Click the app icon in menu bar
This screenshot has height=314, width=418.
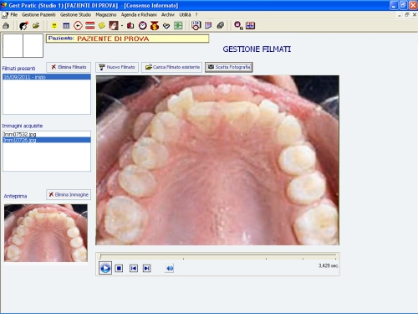(x=5, y=15)
